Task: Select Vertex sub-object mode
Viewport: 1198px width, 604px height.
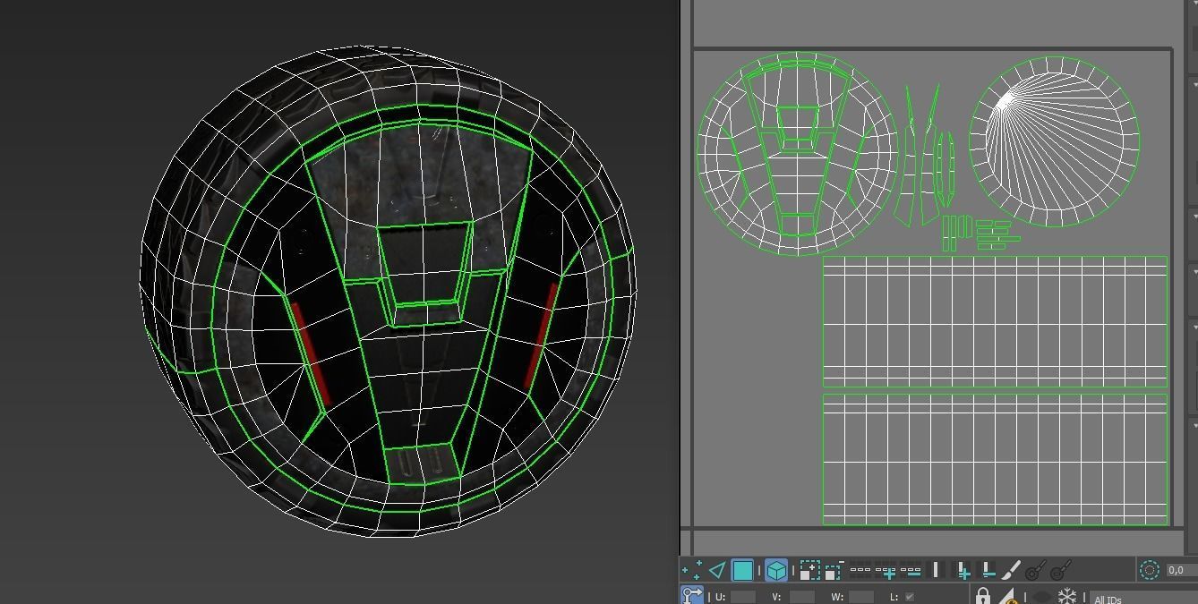Action: pos(691,570)
